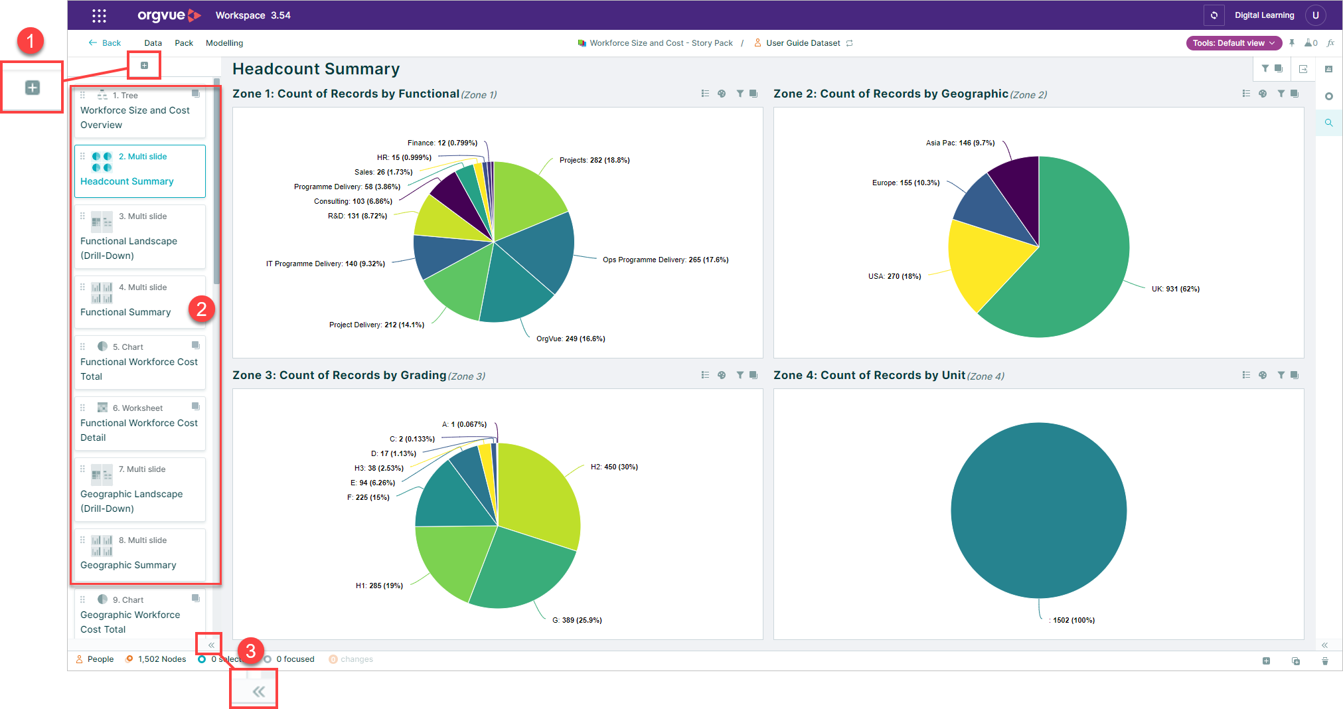This screenshot has width=1343, height=709.
Task: Click the pin icon beside Tools view
Action: point(1292,43)
